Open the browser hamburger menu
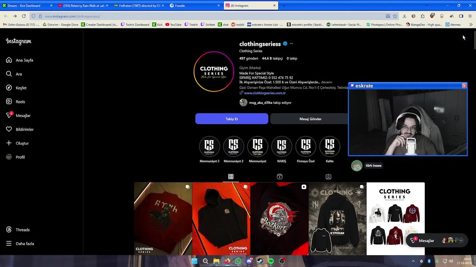The height and width of the screenshot is (267, 476). click(470, 16)
